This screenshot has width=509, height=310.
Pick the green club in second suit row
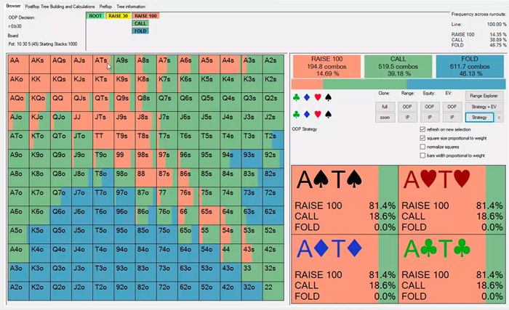[x=296, y=114]
